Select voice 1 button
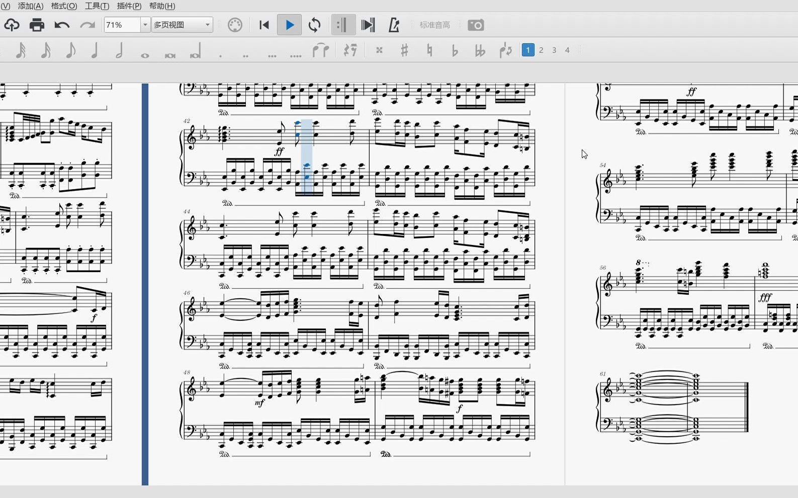 coord(528,50)
